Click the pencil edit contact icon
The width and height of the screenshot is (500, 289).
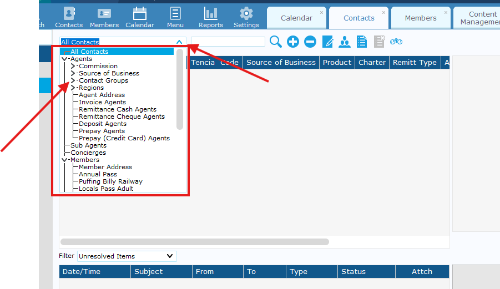(327, 42)
